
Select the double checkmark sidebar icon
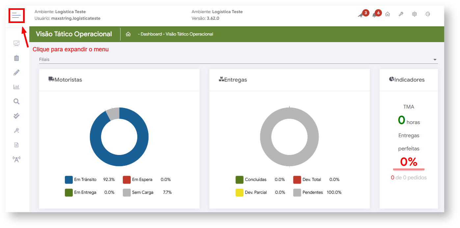16,116
